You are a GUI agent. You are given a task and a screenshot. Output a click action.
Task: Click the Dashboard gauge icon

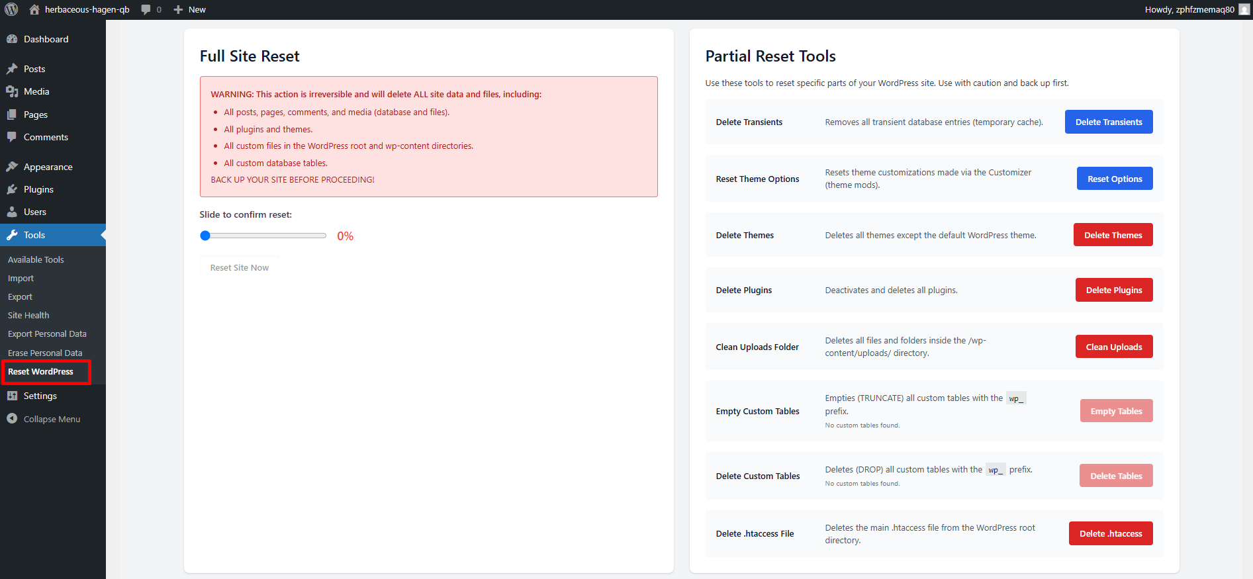(12, 39)
